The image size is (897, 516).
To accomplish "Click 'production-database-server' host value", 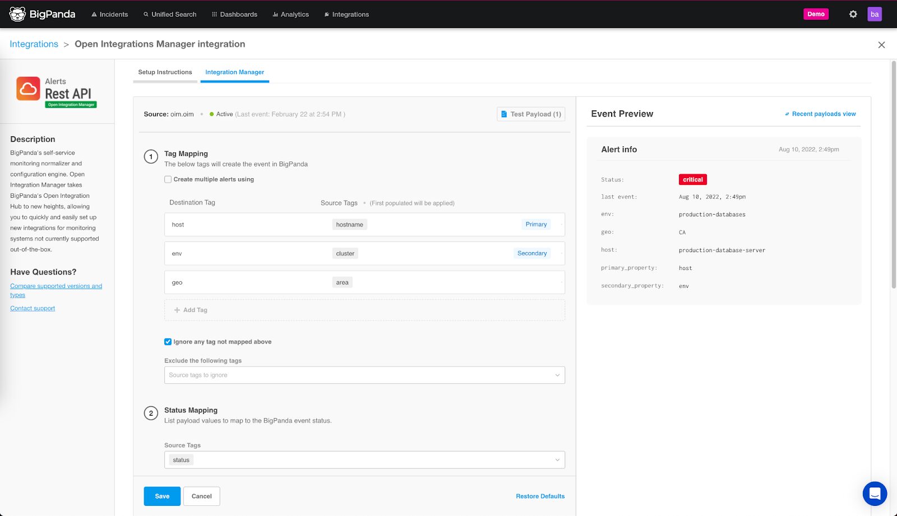I will [722, 250].
